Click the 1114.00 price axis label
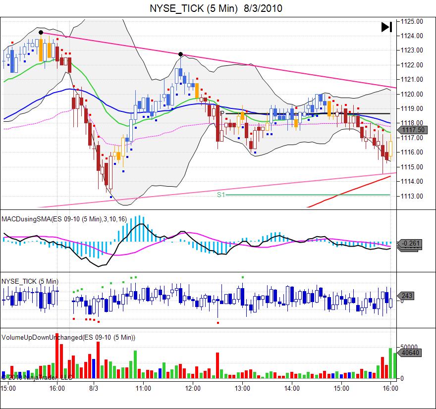The image size is (436, 409). point(412,181)
